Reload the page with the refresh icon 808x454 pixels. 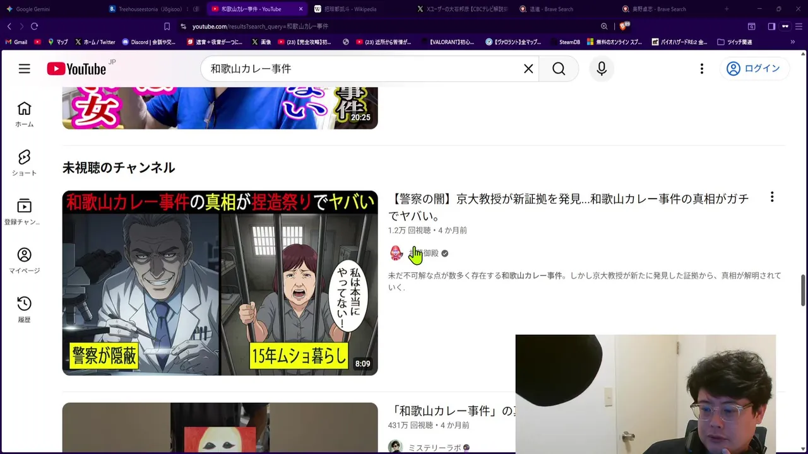pos(34,26)
